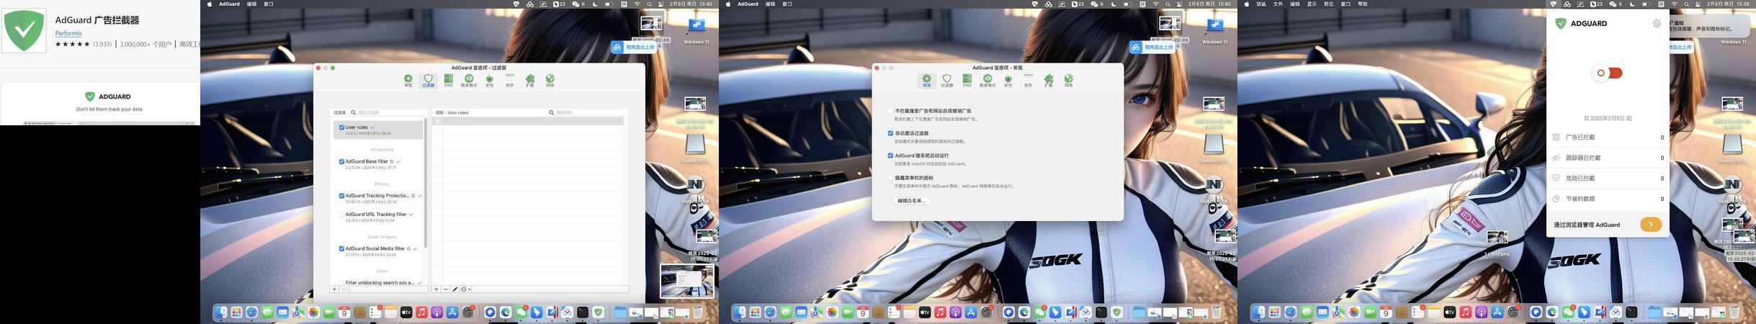
Task: Check the 隐藏菜单栏的图标 option
Action: pos(891,178)
